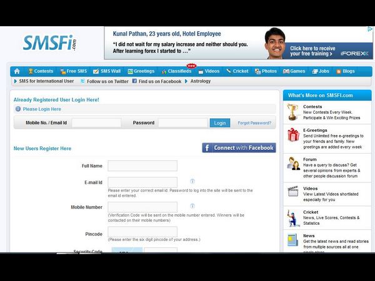Open the Forum sidebar heading

310,159
